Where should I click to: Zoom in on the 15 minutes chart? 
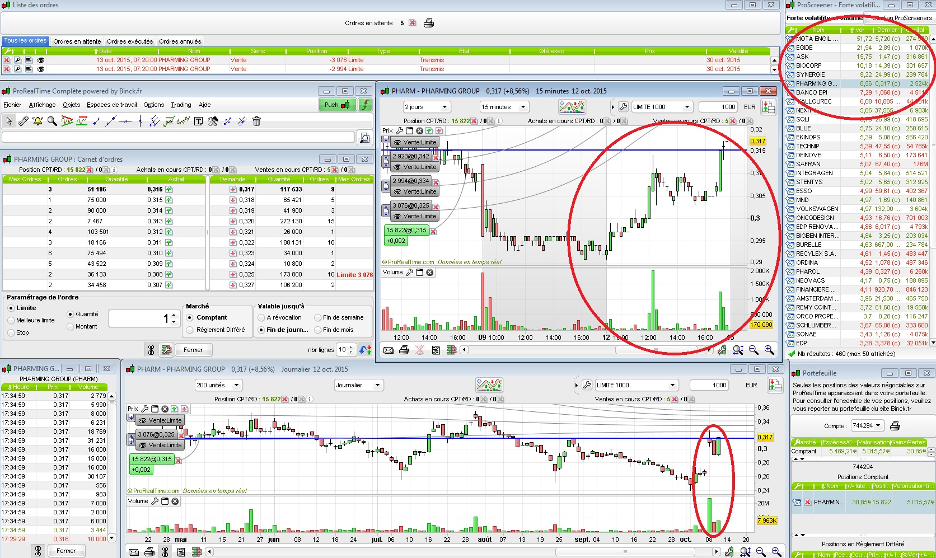pos(769,350)
